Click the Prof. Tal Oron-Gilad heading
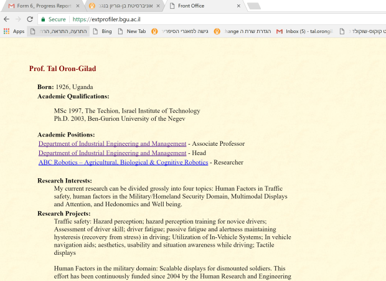Image resolution: width=386 pixels, height=281 pixels. coord(62,69)
